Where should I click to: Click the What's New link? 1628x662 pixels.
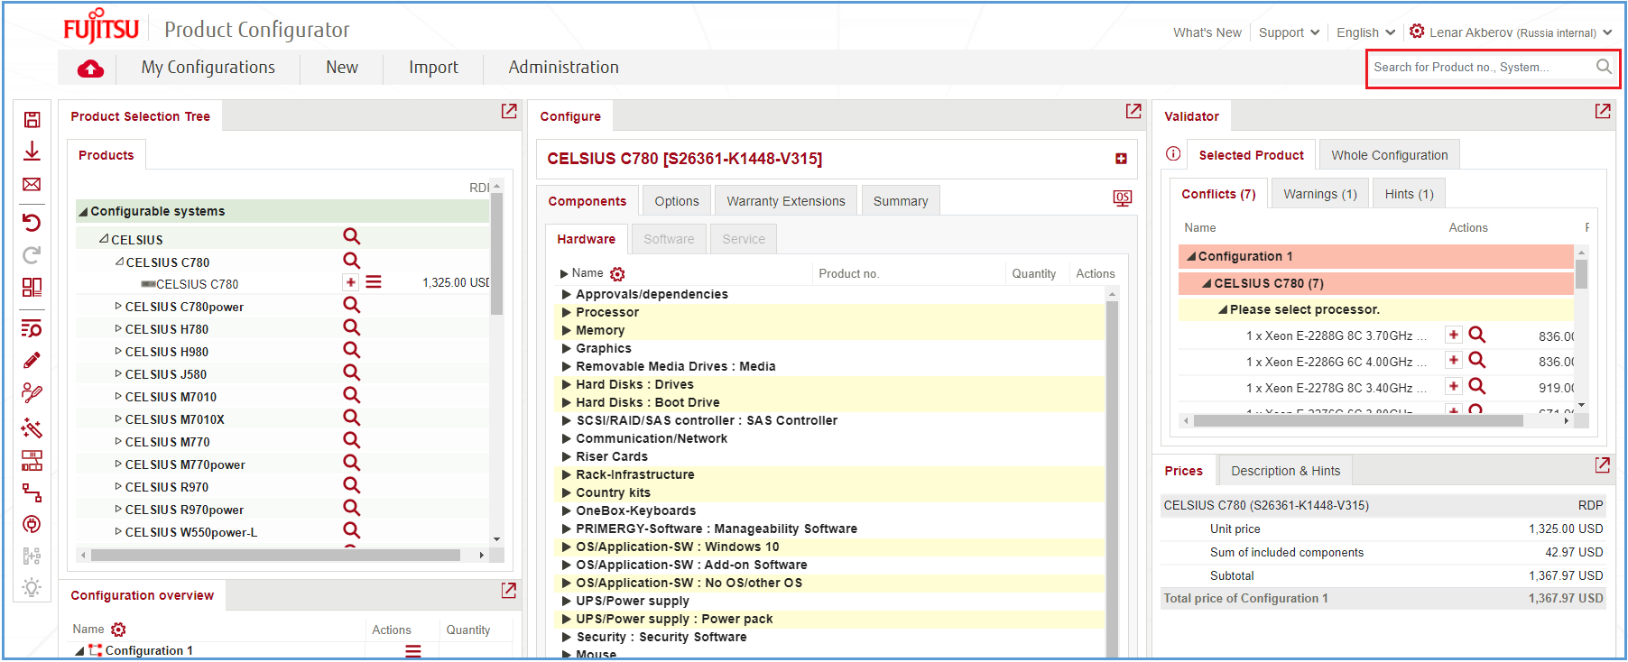click(x=1207, y=32)
